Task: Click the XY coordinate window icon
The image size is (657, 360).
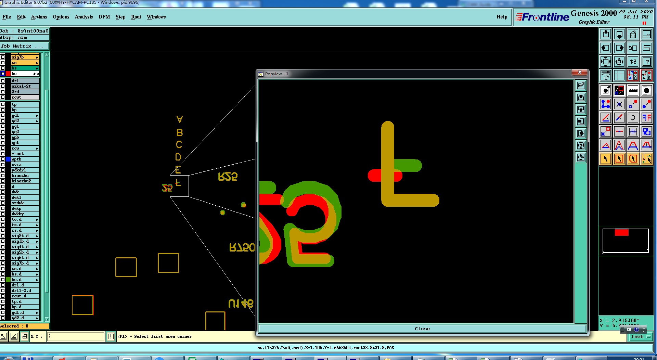Action: coord(647,34)
